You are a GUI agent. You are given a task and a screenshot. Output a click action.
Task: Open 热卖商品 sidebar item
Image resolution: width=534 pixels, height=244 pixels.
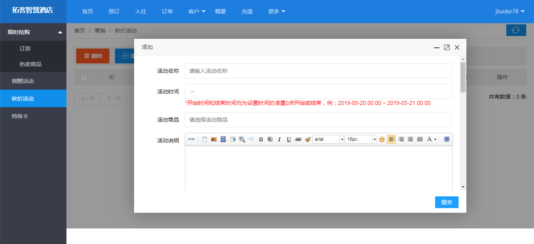[x=33, y=64]
